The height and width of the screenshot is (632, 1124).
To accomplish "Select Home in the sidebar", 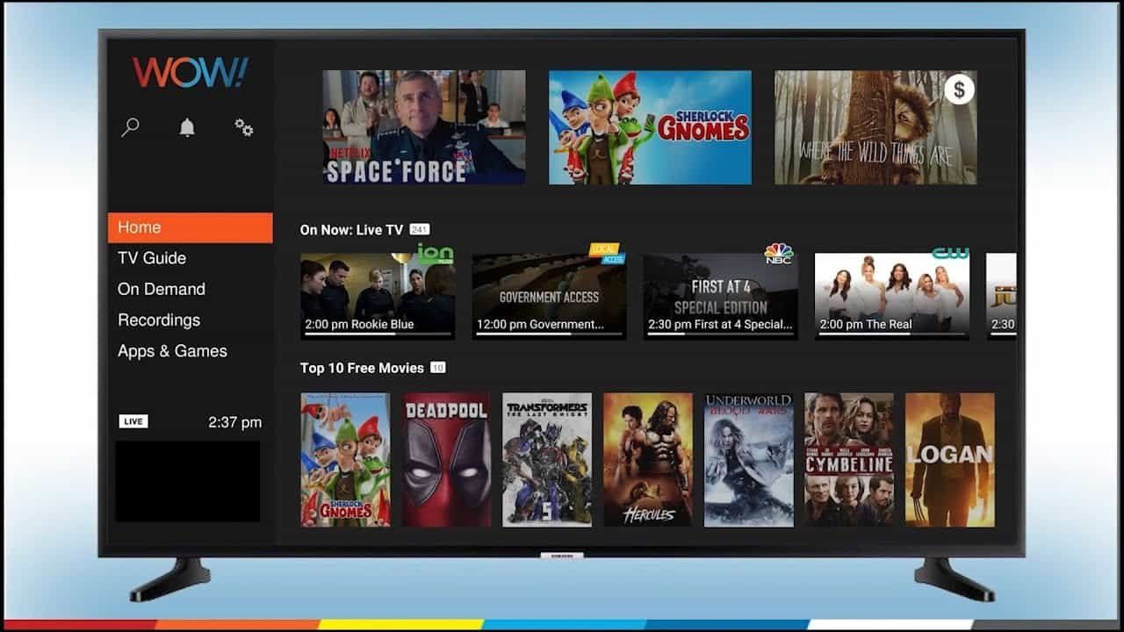I will click(190, 227).
